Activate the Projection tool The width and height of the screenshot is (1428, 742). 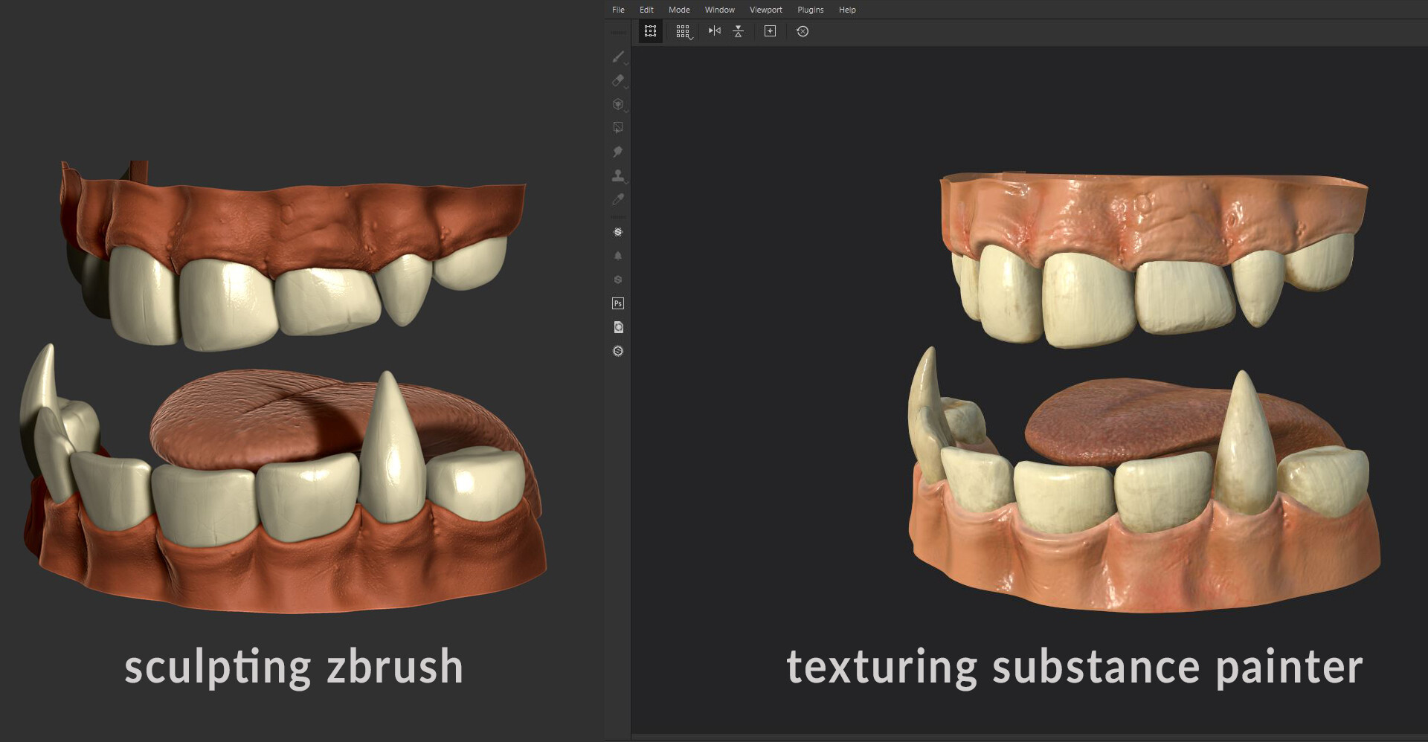tap(618, 104)
